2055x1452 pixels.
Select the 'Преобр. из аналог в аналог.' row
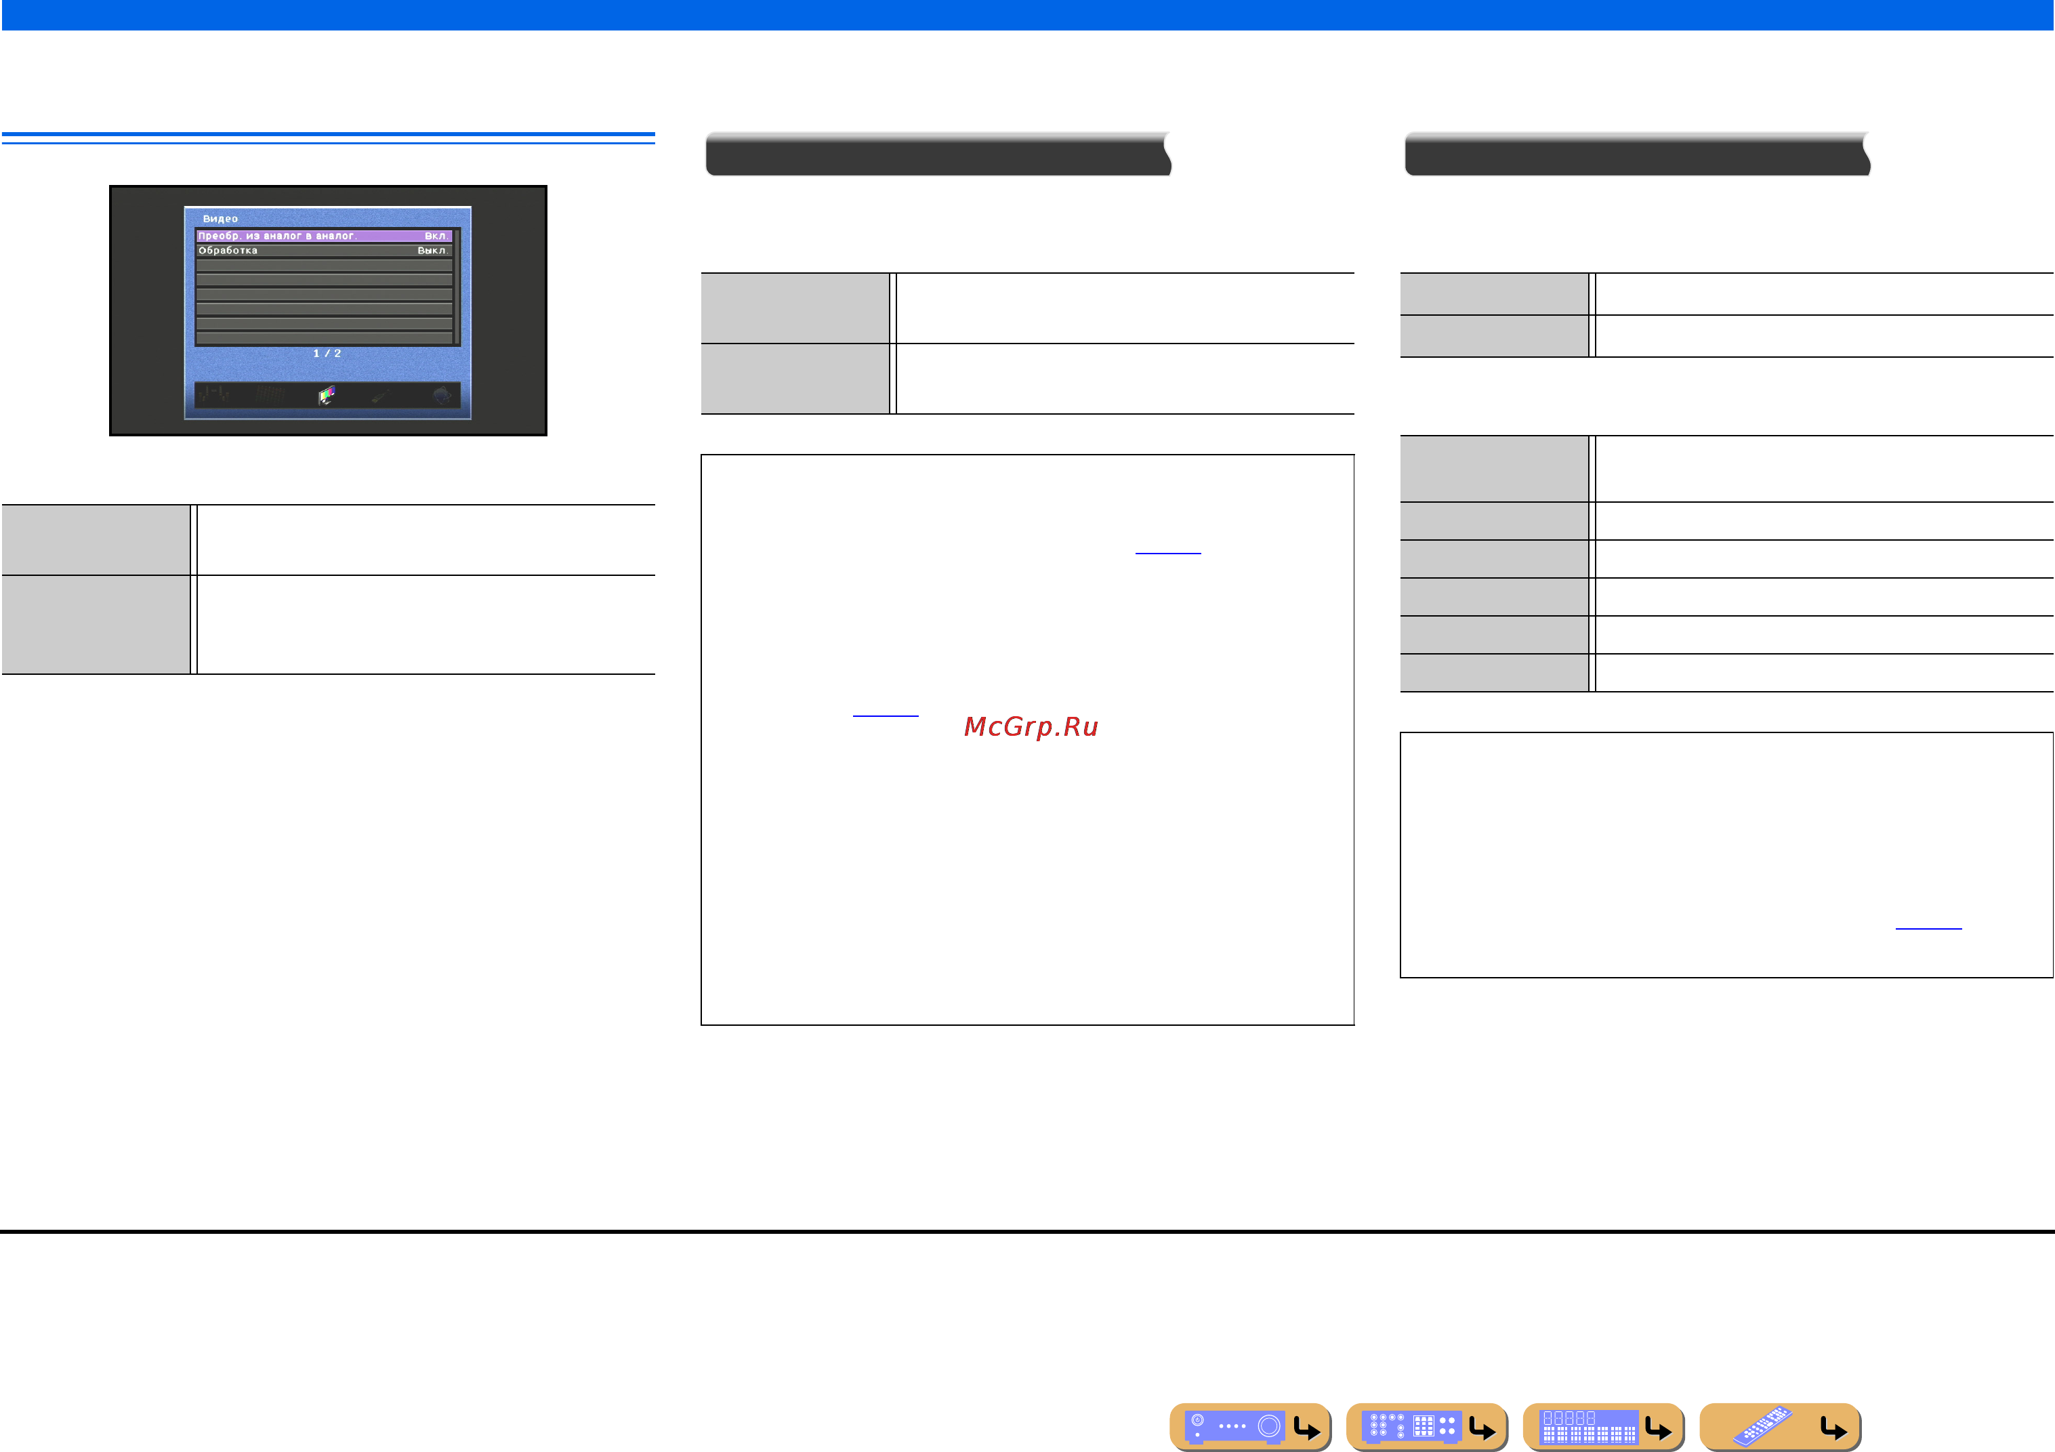click(x=324, y=236)
